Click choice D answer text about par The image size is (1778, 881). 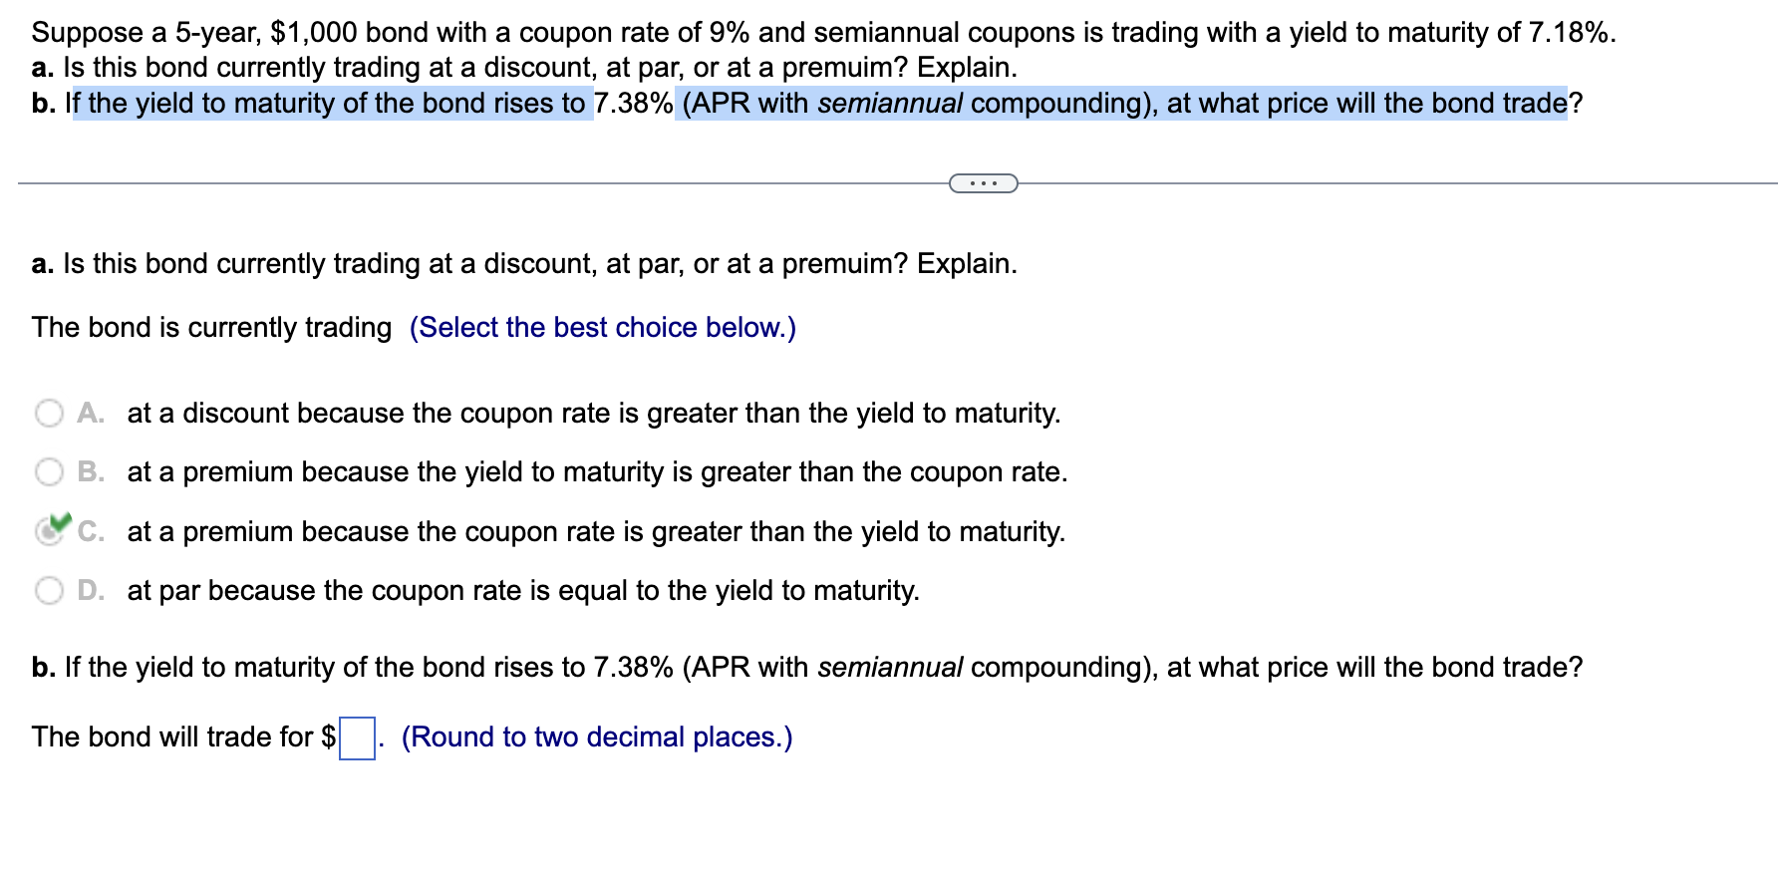coord(522,590)
